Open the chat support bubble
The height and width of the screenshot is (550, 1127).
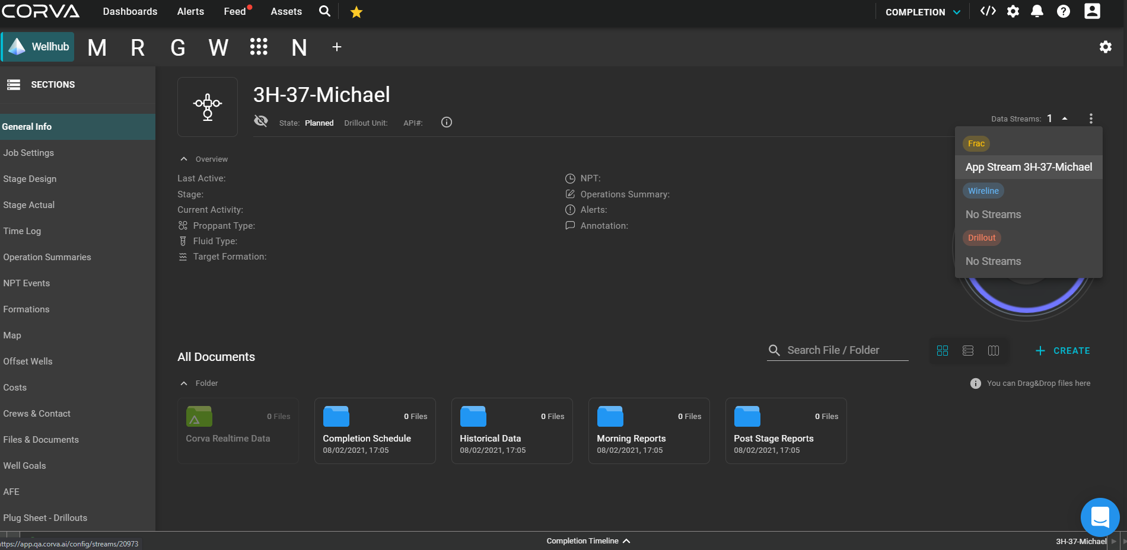pos(1100,517)
